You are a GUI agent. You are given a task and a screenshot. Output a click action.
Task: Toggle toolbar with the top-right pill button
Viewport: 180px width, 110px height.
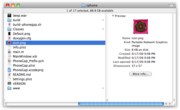pyautogui.click(x=171, y=5)
